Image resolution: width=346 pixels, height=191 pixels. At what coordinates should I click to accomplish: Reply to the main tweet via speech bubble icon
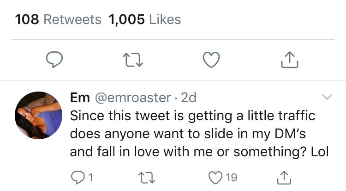click(x=54, y=59)
